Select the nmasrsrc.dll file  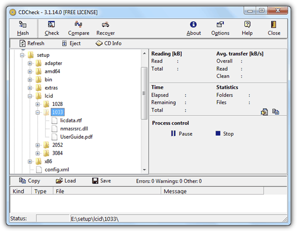click(x=74, y=129)
